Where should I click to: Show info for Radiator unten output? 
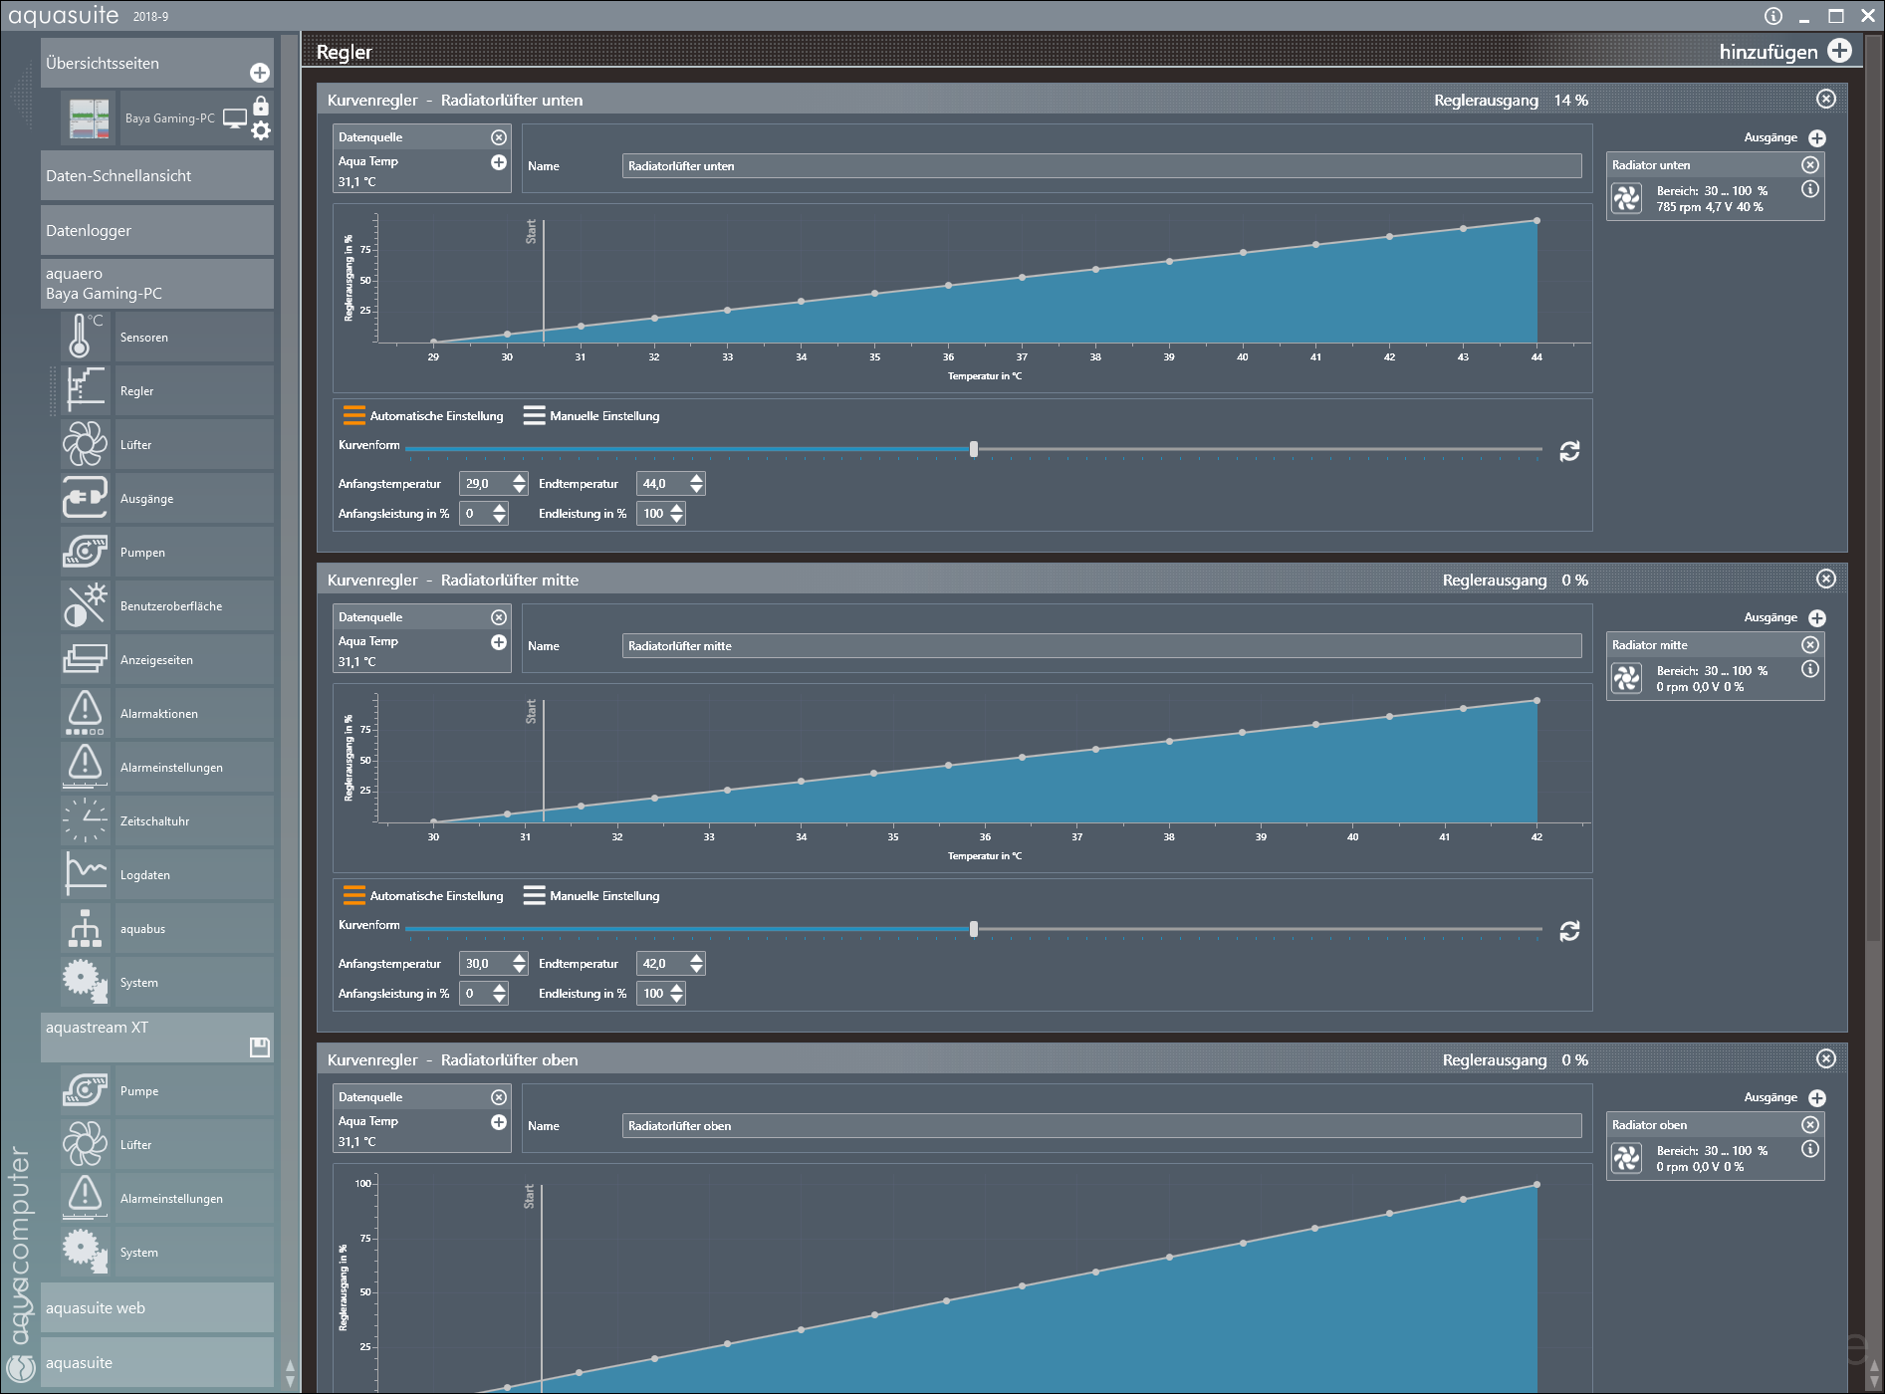(x=1810, y=189)
